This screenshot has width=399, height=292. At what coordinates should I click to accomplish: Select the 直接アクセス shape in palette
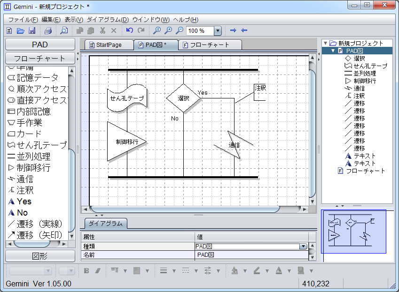38,100
